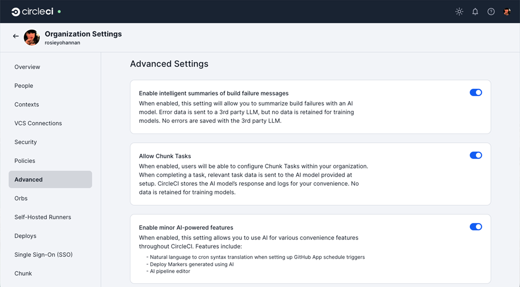
Task: Turn off Allow Chunk Tasks
Action: point(476,155)
